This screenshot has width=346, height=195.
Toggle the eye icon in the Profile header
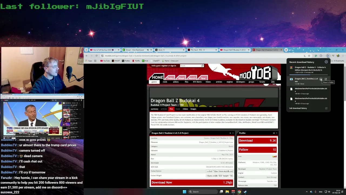click(x=274, y=133)
